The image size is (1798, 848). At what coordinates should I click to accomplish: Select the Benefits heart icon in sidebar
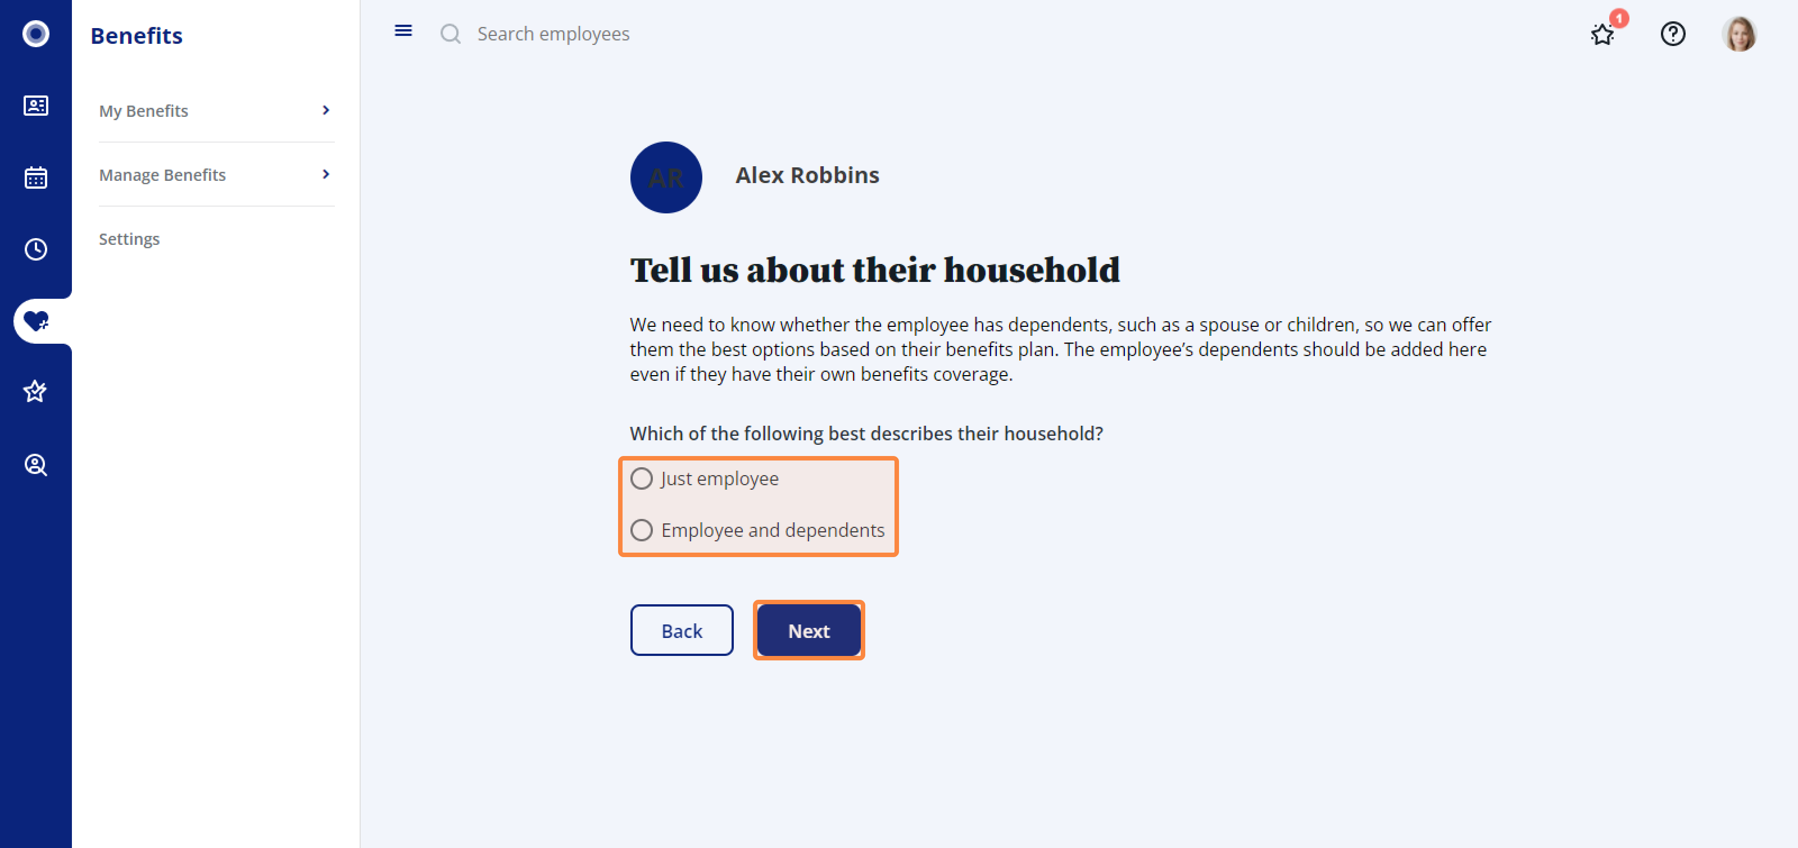click(x=35, y=321)
